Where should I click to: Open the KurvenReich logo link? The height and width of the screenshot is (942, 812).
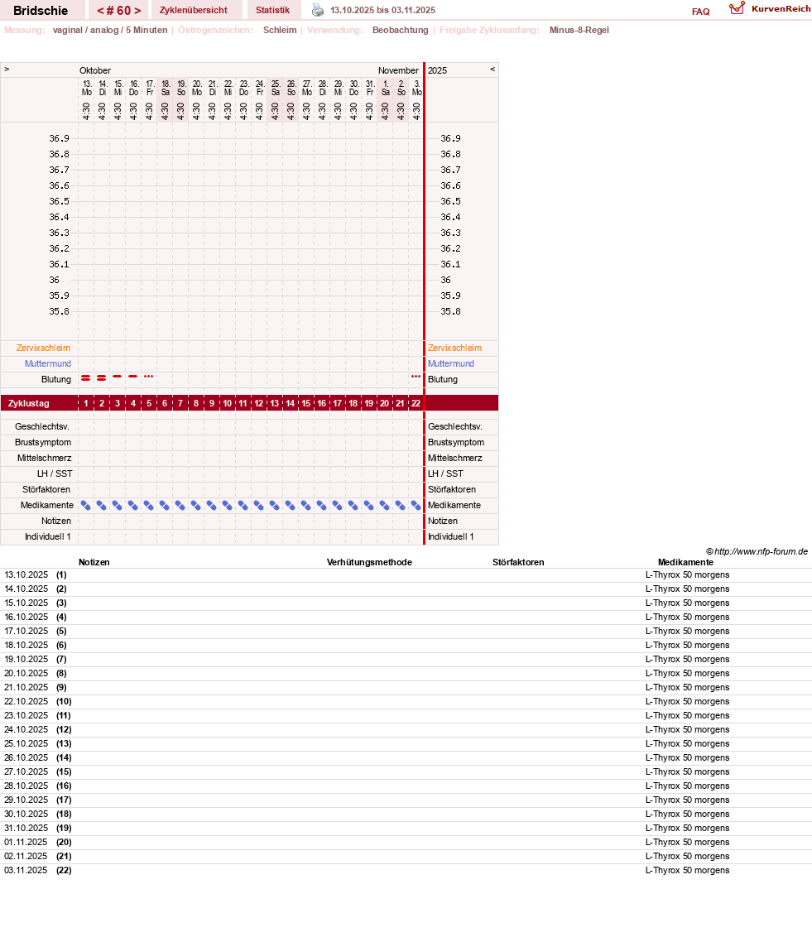tap(770, 9)
